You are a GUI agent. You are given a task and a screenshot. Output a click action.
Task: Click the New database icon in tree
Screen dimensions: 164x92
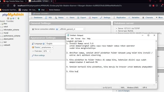coord(2,24)
